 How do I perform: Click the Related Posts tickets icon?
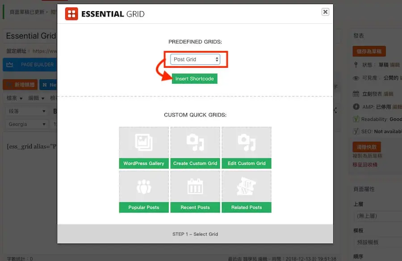[x=247, y=187]
